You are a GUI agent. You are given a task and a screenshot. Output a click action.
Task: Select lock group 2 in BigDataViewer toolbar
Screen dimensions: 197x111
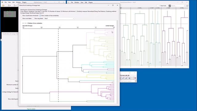coord(9,6)
